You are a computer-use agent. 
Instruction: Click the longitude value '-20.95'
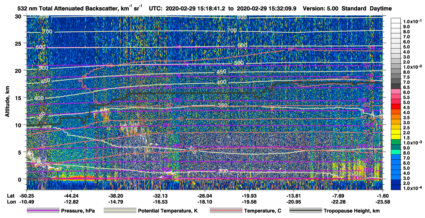[294, 202]
